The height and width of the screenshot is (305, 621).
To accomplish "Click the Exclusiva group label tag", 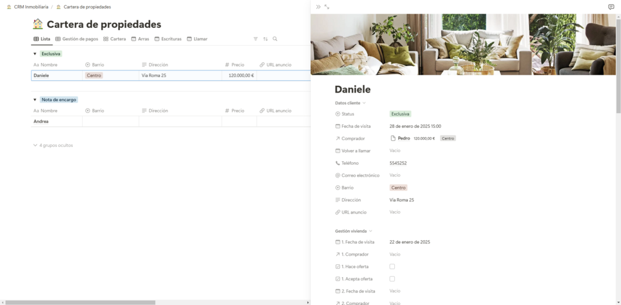I will click(51, 54).
